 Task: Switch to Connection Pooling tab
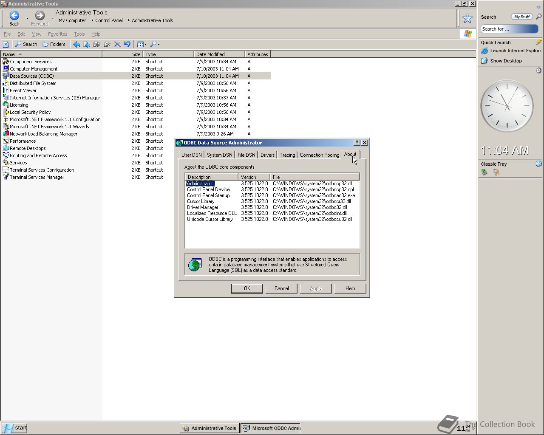click(320, 155)
